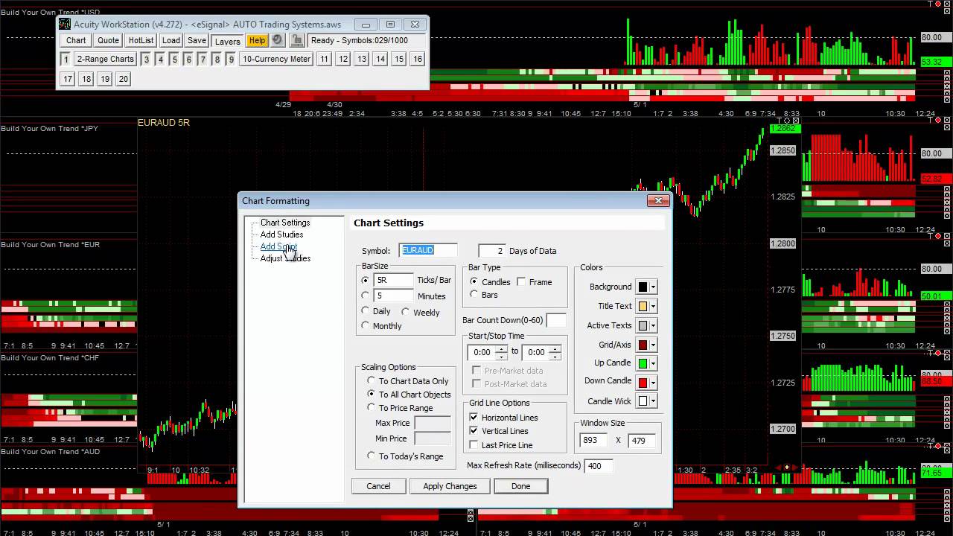The height and width of the screenshot is (536, 953).
Task: Click the green Up Candle color swatch
Action: 643,364
